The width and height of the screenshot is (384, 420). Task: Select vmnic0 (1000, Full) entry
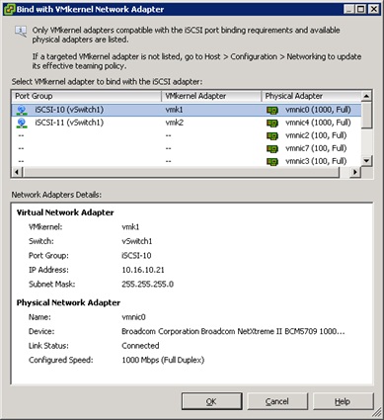pyautogui.click(x=318, y=110)
